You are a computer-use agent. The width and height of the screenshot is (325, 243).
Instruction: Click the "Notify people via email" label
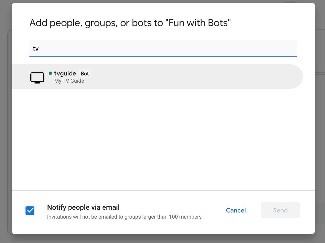[83, 207]
